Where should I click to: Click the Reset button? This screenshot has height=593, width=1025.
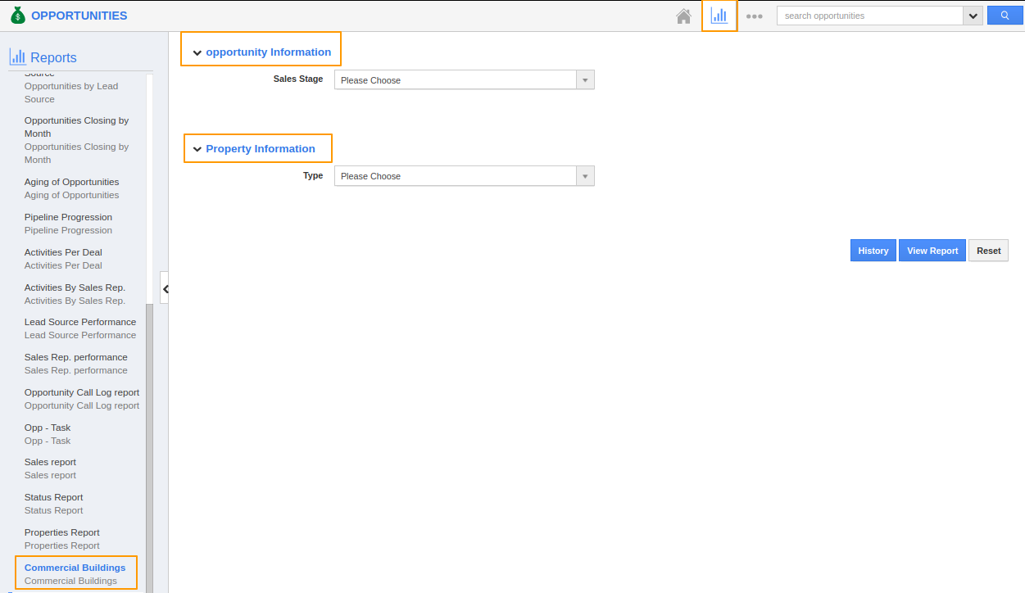(988, 251)
